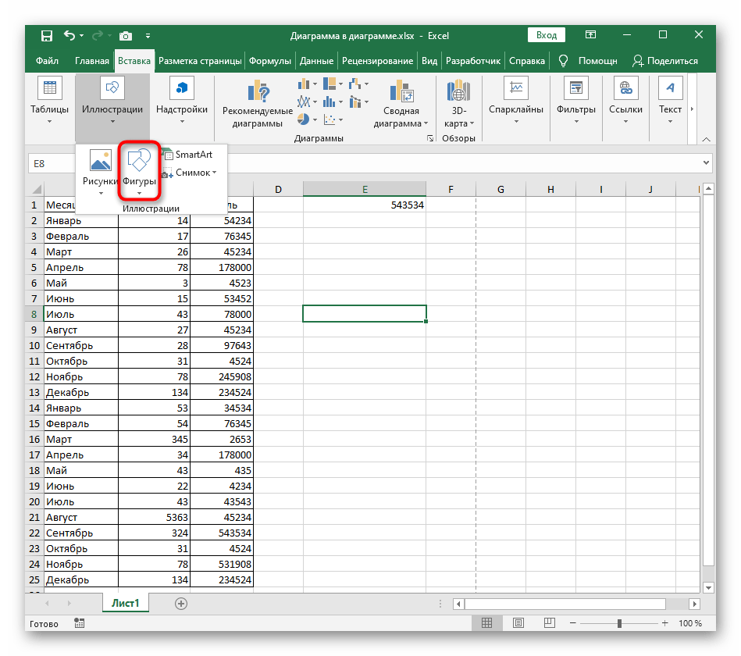The width and height of the screenshot is (741, 656).
Task: Switch to the Формулы tab
Action: (x=270, y=61)
